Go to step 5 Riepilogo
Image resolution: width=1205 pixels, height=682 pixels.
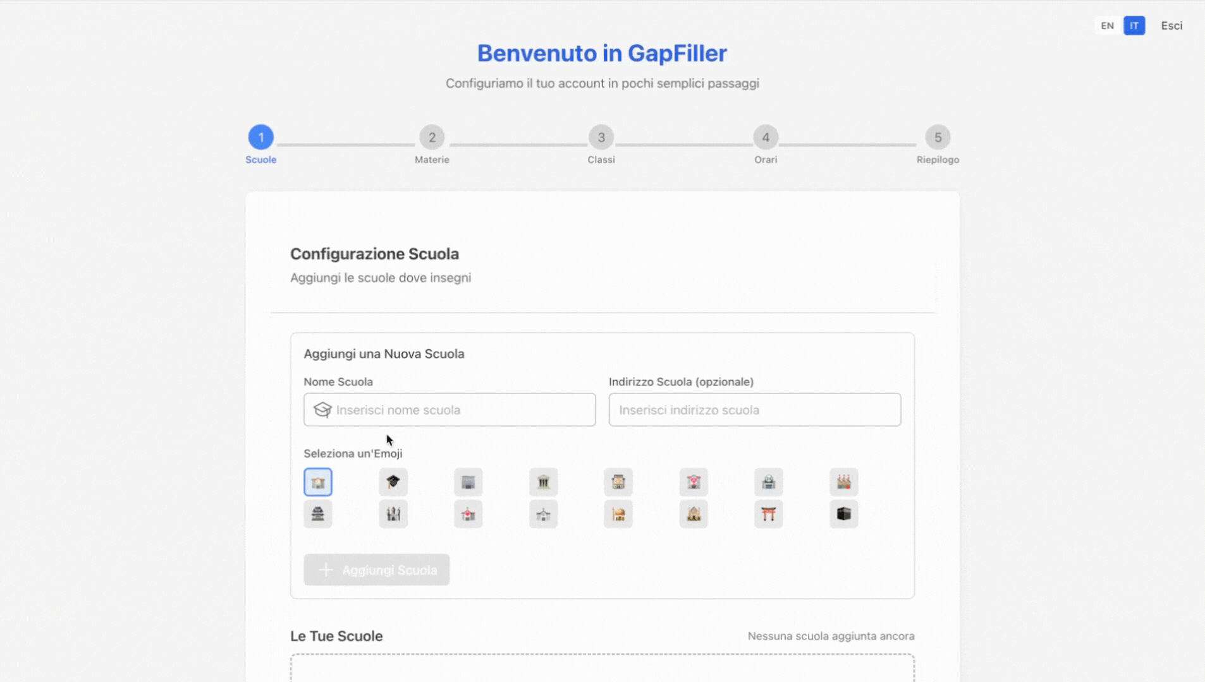[x=938, y=138]
